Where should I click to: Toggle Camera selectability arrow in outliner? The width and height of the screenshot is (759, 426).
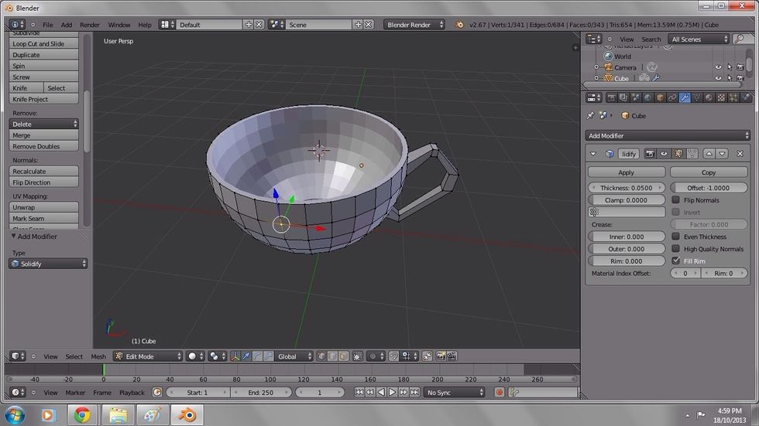[730, 67]
